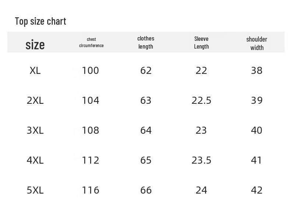Click chest circumference value 100

(x=90, y=70)
